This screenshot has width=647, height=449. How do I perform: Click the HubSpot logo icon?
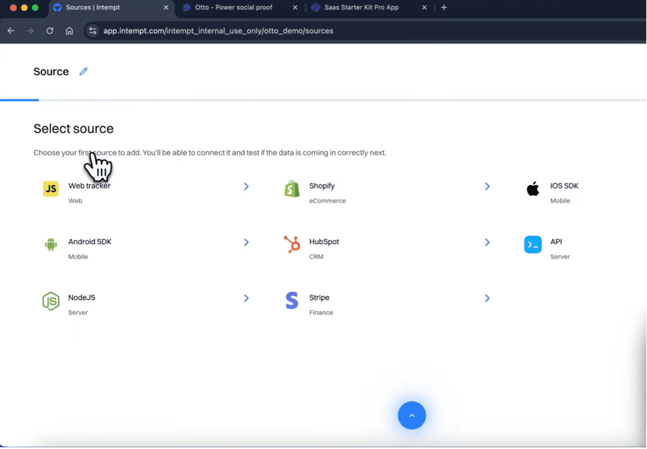tap(292, 245)
